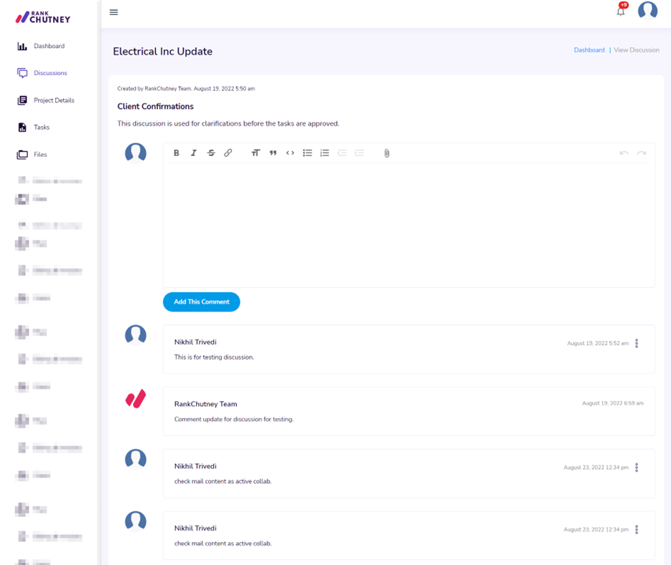This screenshot has height=565, width=671.
Task: Click 'Comment update for discussion for testing.' text
Action: tap(234, 420)
